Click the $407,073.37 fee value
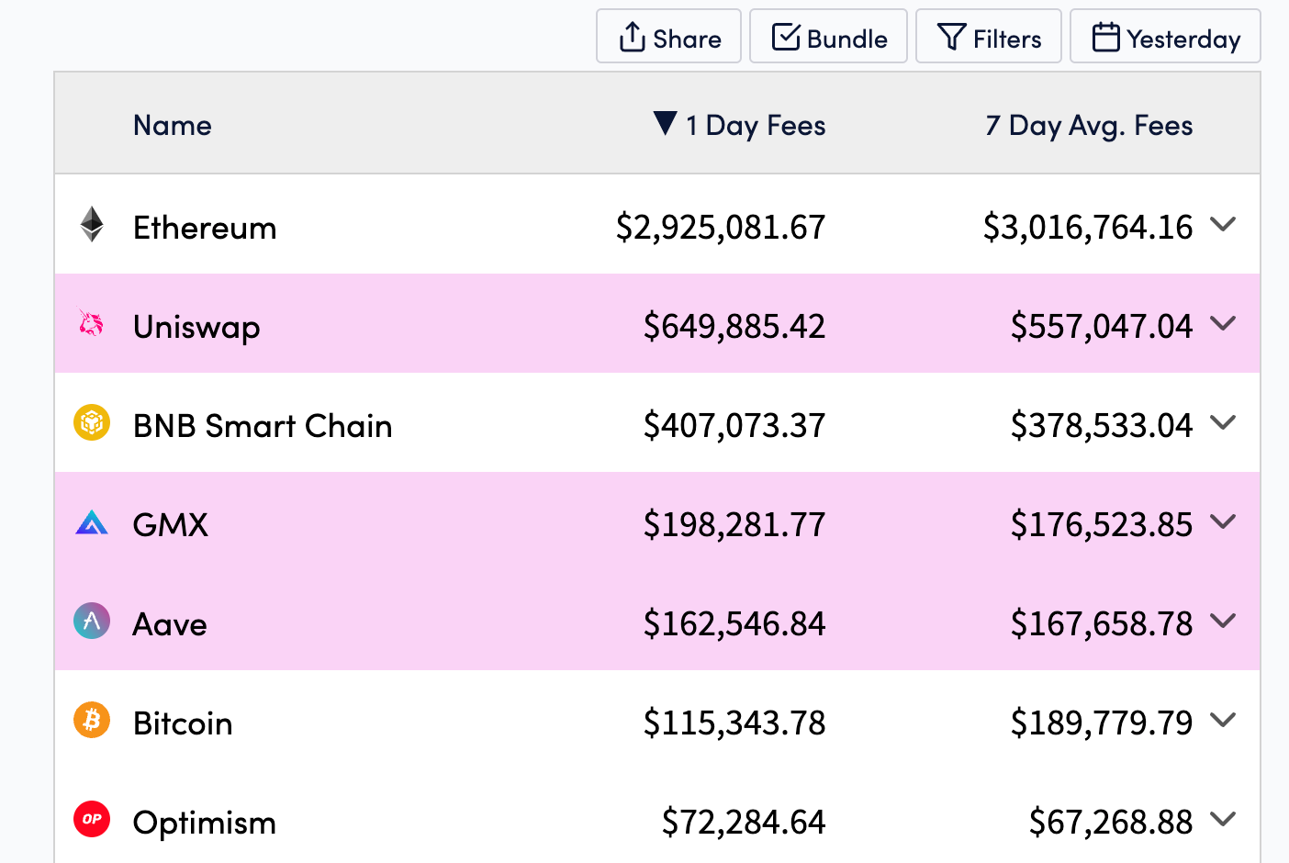 tap(734, 425)
